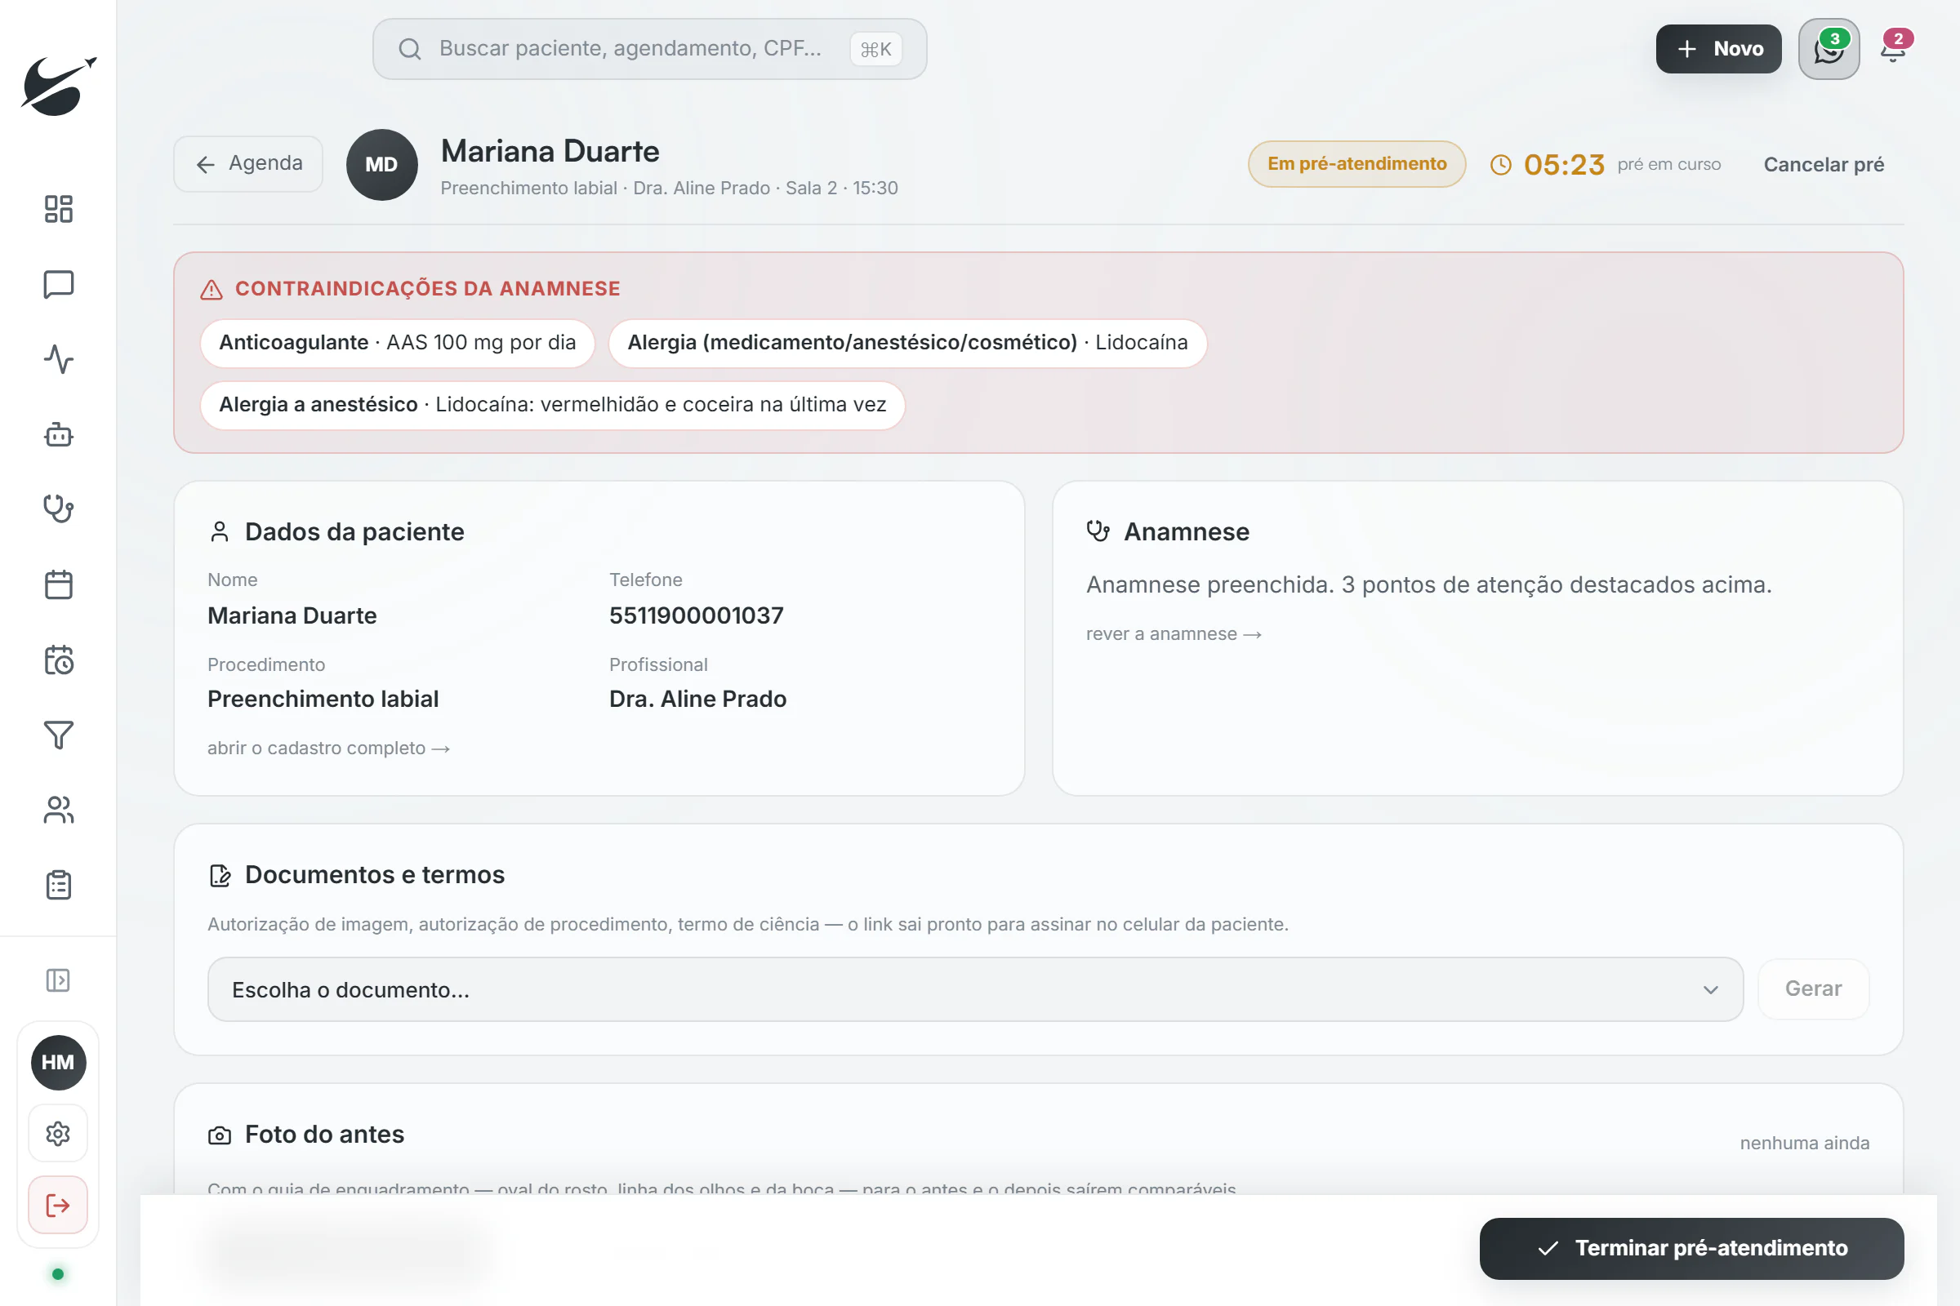Click Dra. Aline Prado professional value
1960x1306 pixels.
point(697,699)
